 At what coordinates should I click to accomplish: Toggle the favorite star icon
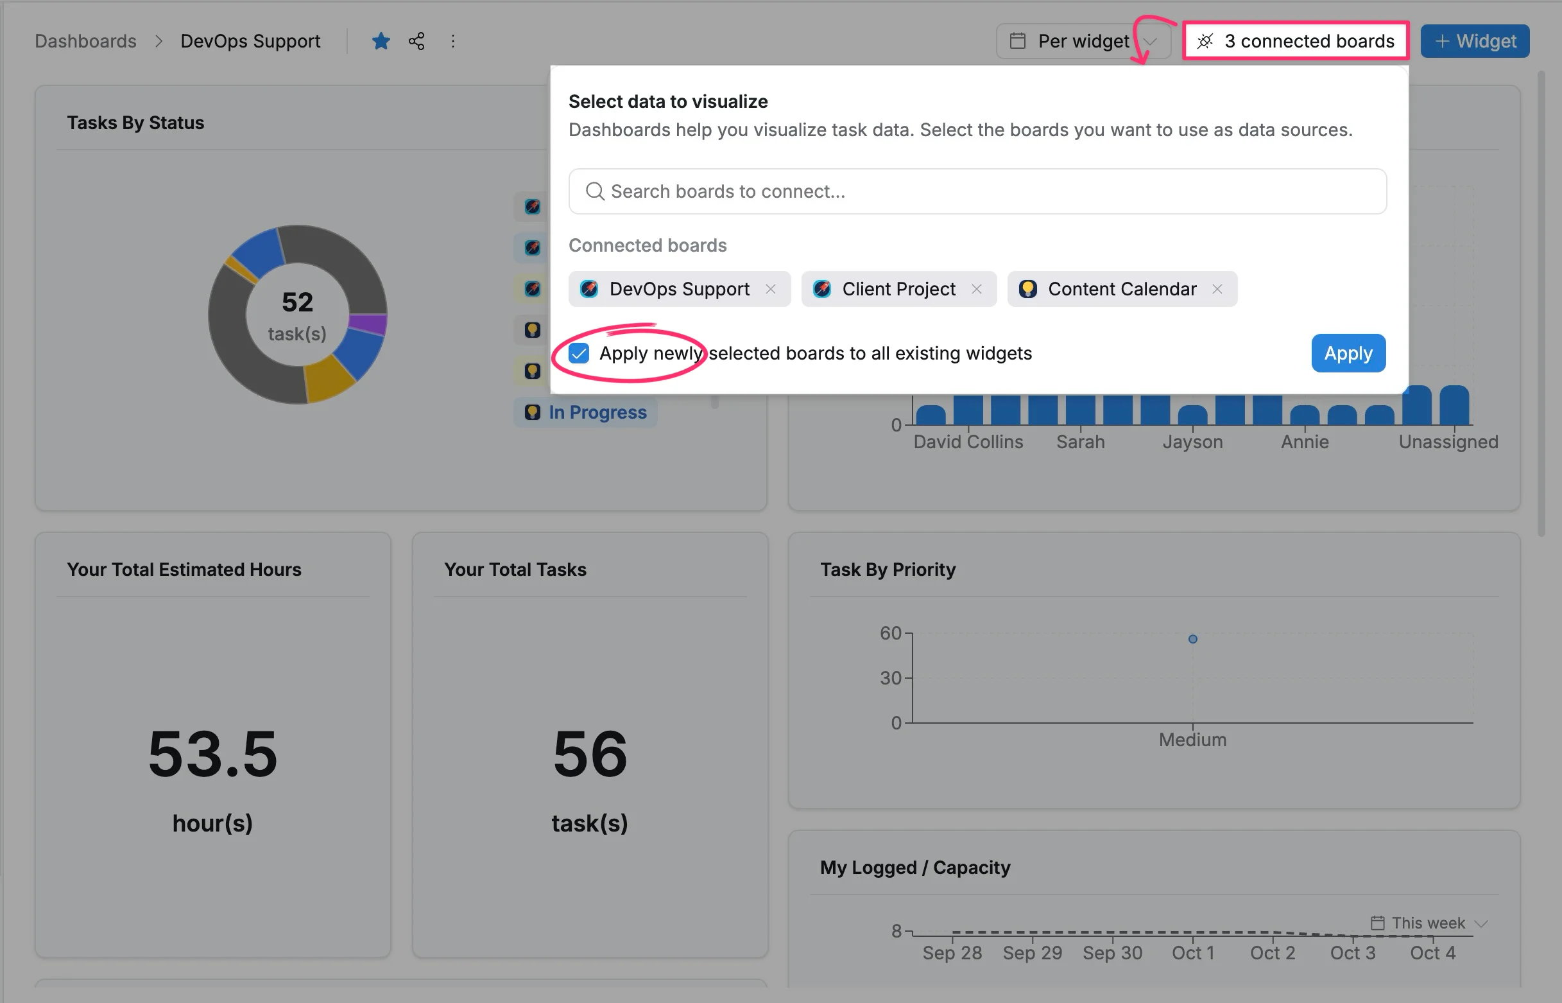(381, 41)
